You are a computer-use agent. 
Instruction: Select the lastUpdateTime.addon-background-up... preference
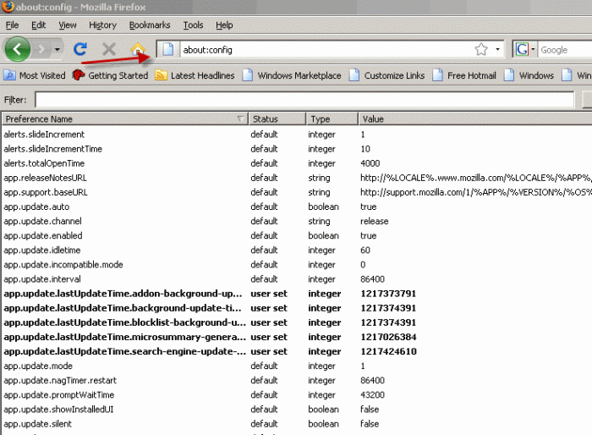tap(123, 294)
